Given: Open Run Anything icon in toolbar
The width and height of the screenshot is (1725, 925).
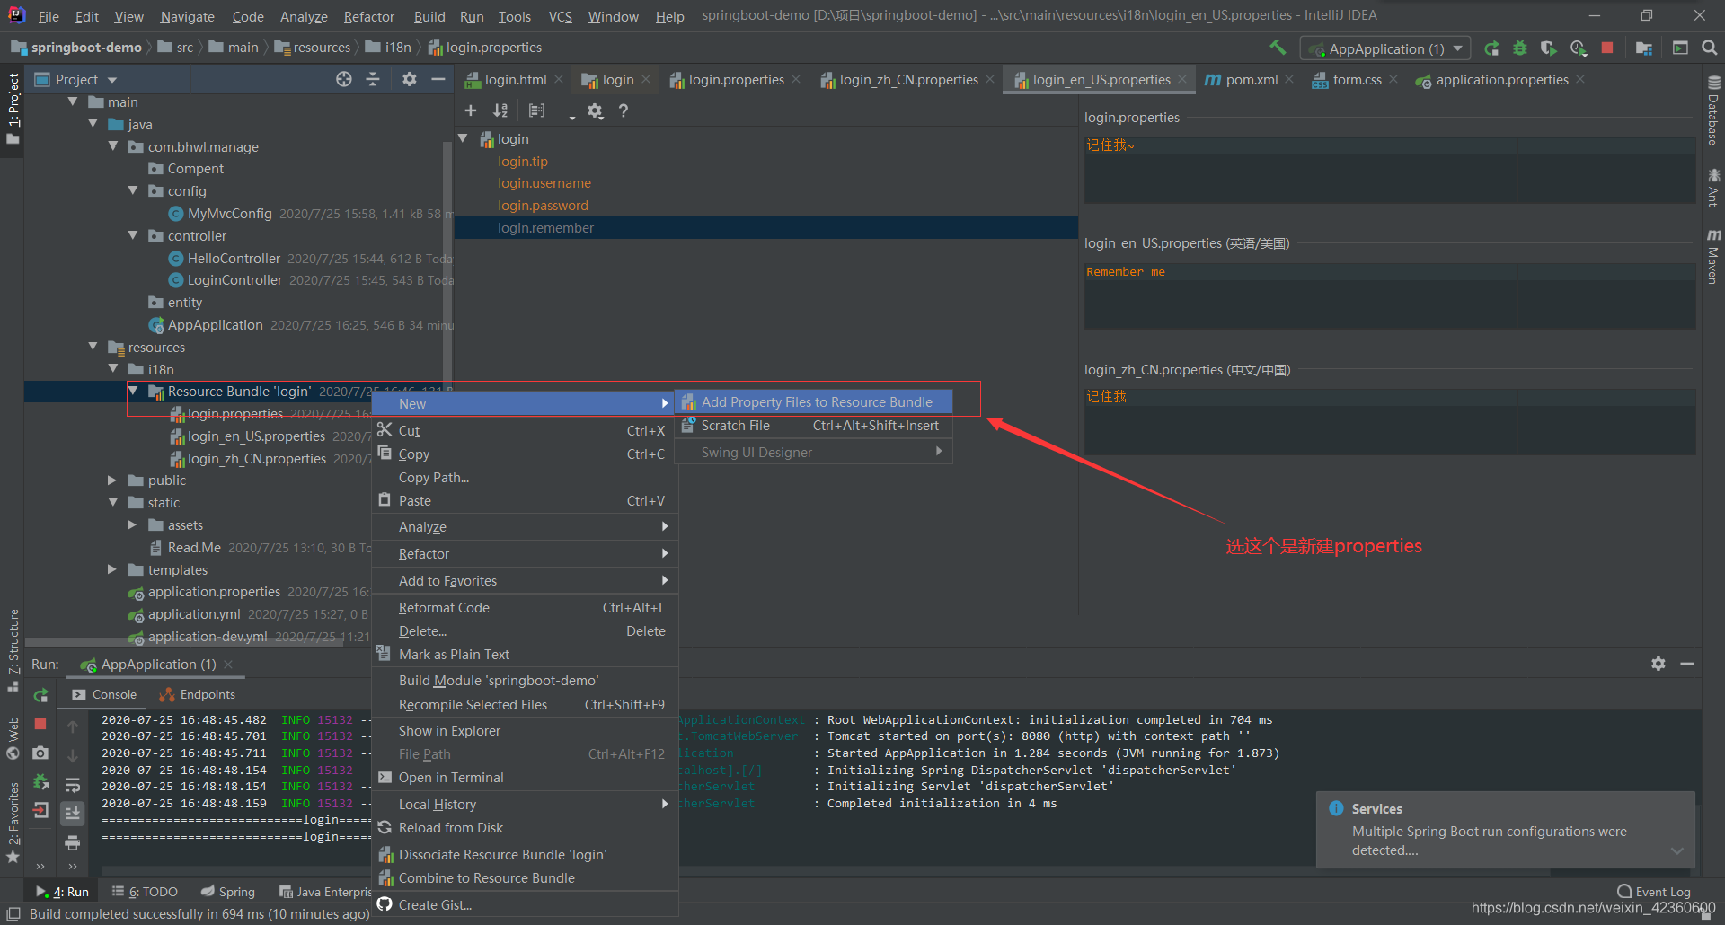Looking at the screenshot, I should tap(1680, 48).
